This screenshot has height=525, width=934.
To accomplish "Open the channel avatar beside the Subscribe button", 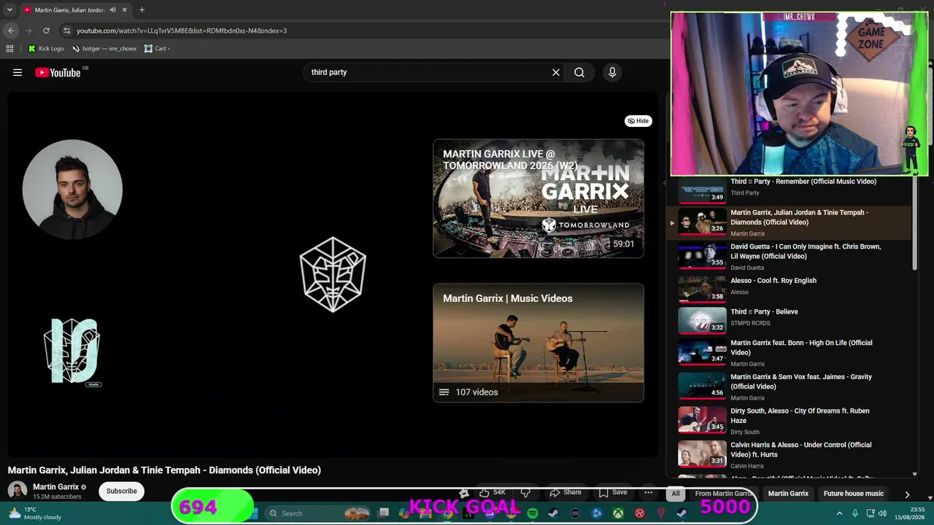I will coord(18,491).
